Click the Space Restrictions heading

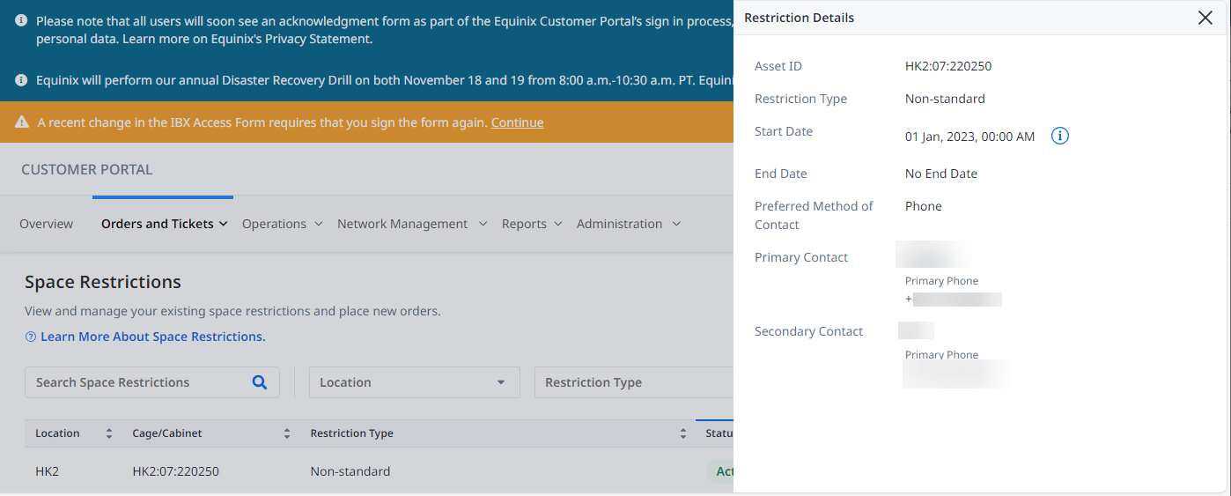click(103, 282)
